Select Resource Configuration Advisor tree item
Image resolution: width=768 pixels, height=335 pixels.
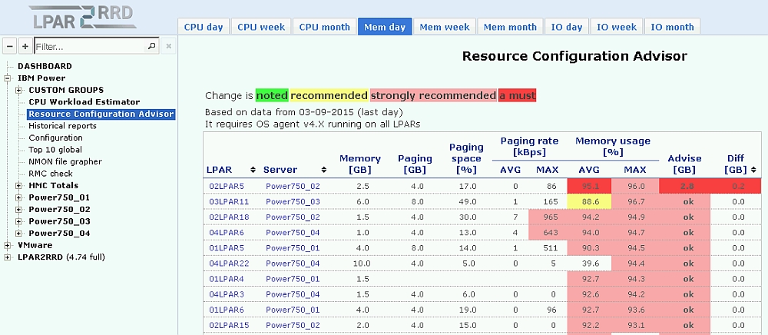101,114
